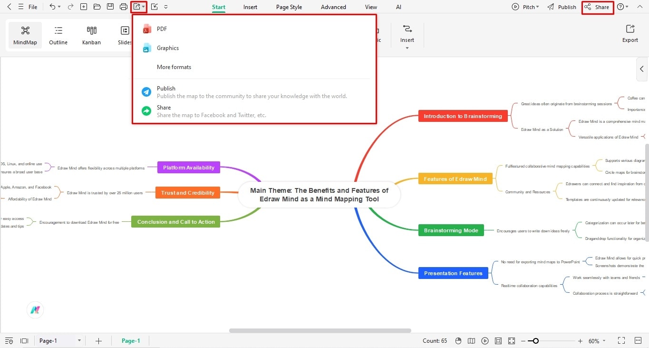Save the document with floppy disk icon
649x348 pixels.
point(110,7)
